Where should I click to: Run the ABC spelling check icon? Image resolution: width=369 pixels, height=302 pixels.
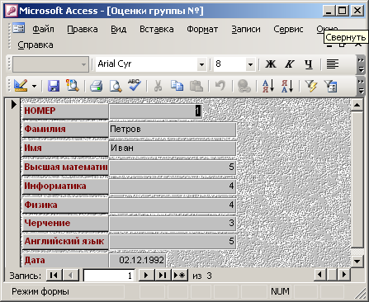click(x=135, y=85)
